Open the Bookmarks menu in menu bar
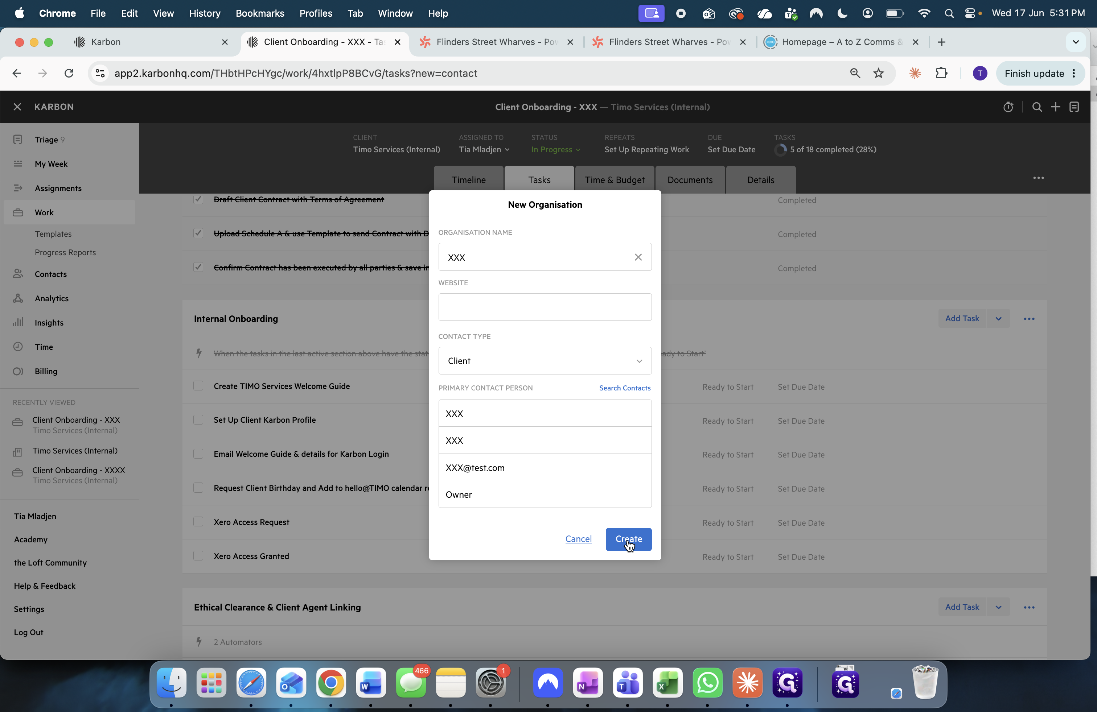 [x=260, y=13]
